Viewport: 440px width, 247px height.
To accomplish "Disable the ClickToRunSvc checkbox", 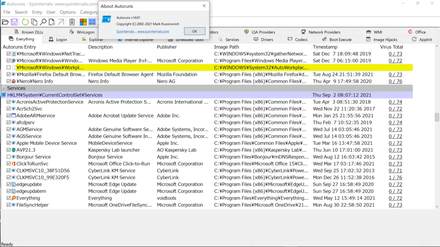I will [x=8, y=164].
